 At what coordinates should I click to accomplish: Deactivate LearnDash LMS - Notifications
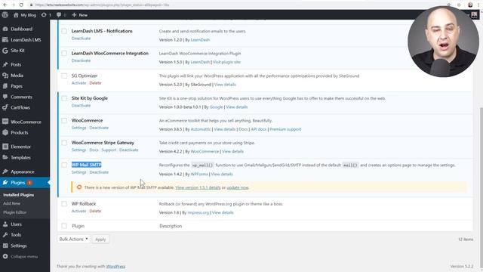(x=81, y=39)
